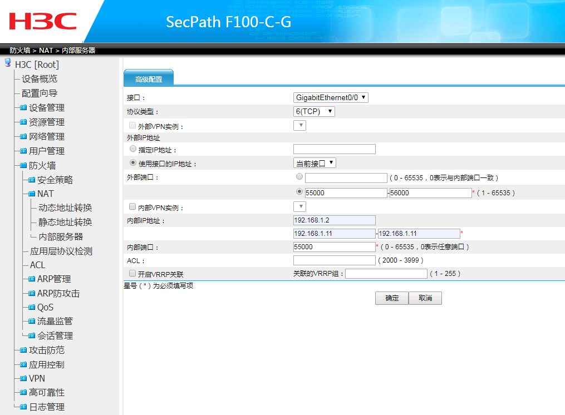The width and height of the screenshot is (565, 415).
Task: Select the 指定IP地址 radio button
Action: click(x=133, y=149)
